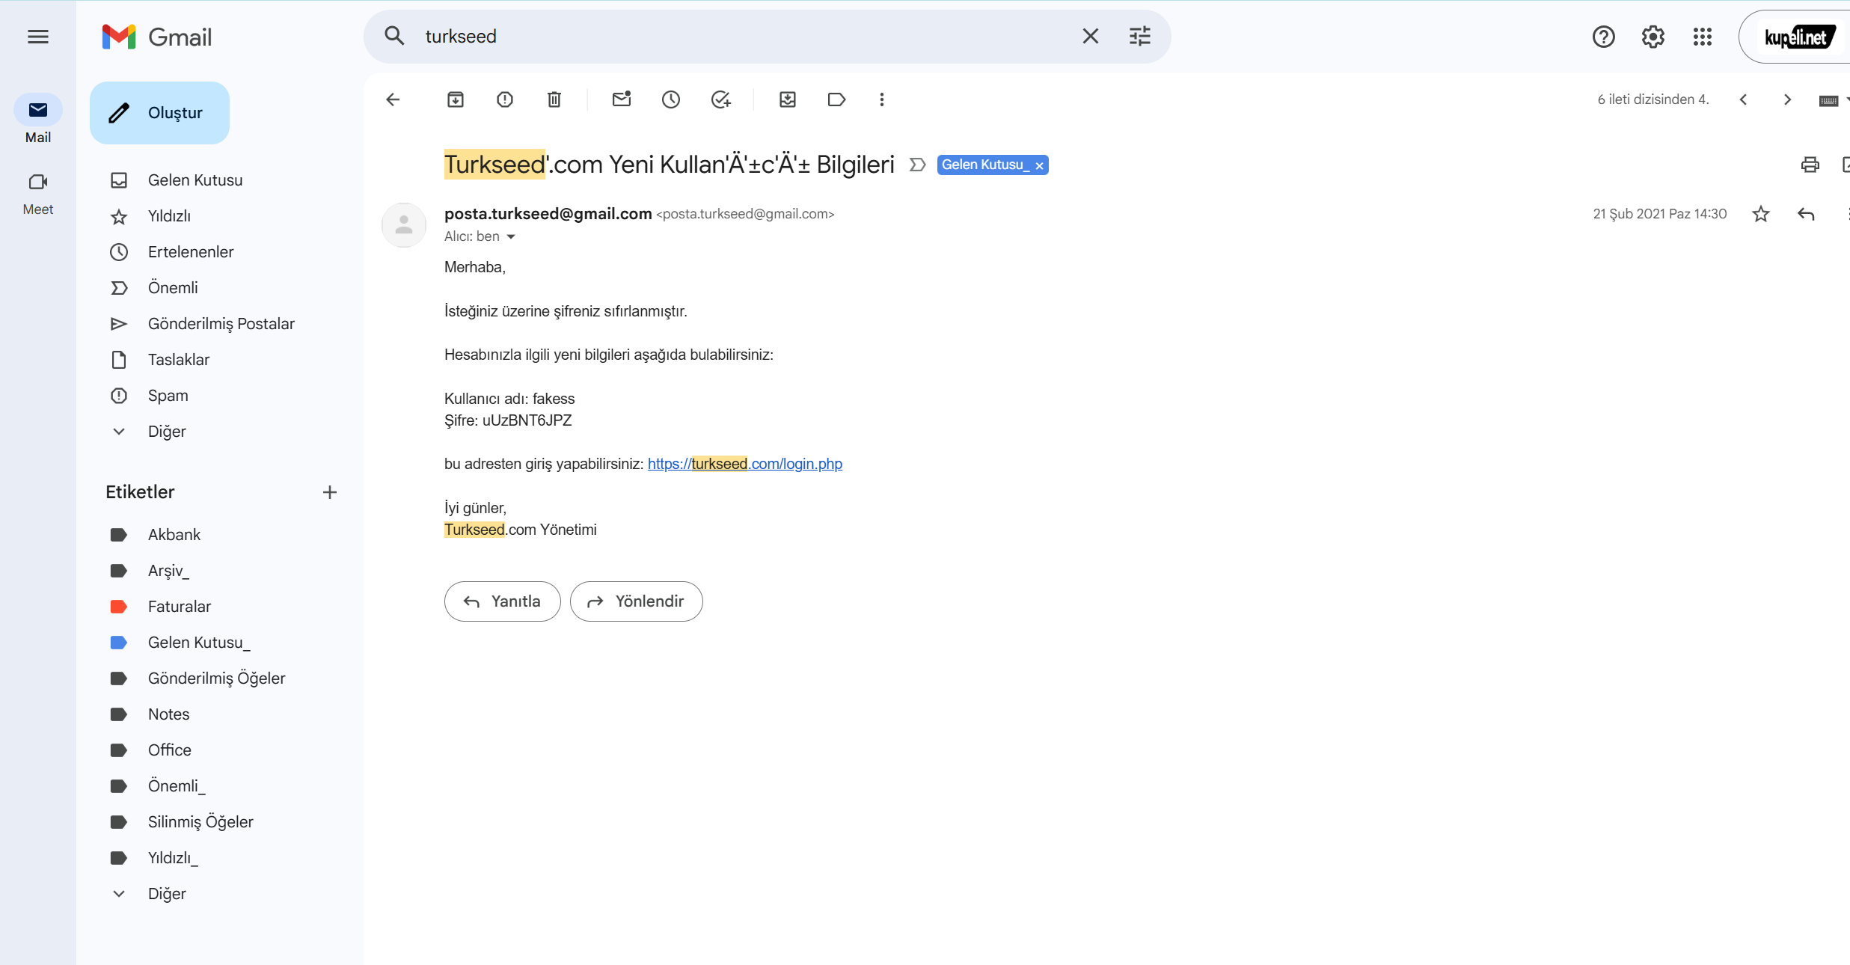Open more actions three-dot menu
This screenshot has width=1850, height=965.
pos(882,99)
